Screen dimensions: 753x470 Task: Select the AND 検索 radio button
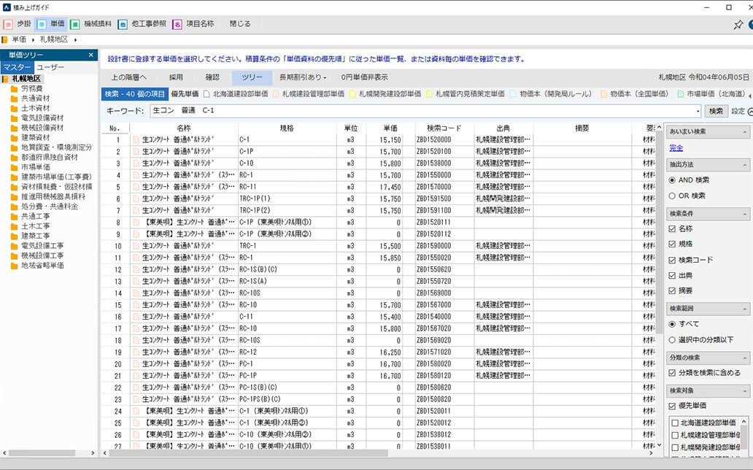(x=672, y=180)
